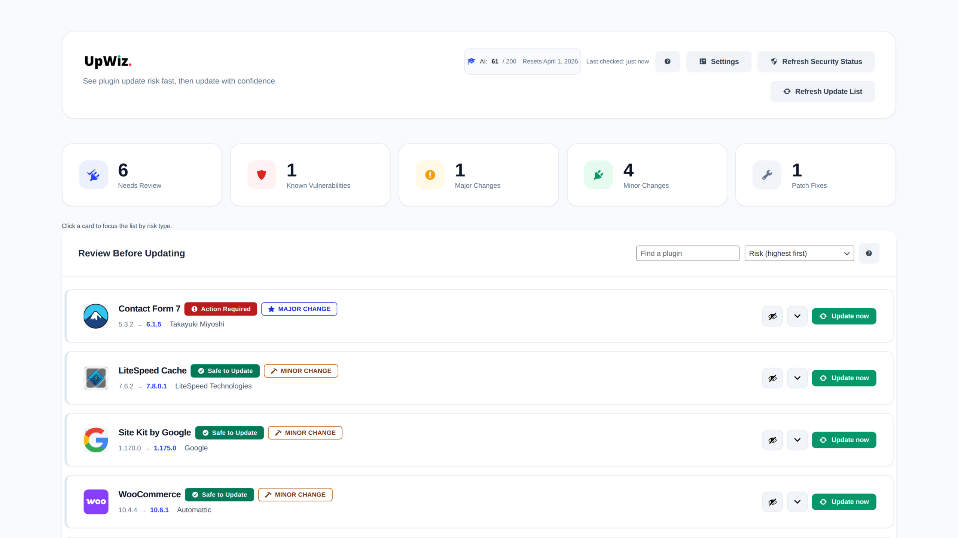Click WooCommerce MINOR CHANGE badge
Image resolution: width=958 pixels, height=538 pixels.
click(295, 495)
